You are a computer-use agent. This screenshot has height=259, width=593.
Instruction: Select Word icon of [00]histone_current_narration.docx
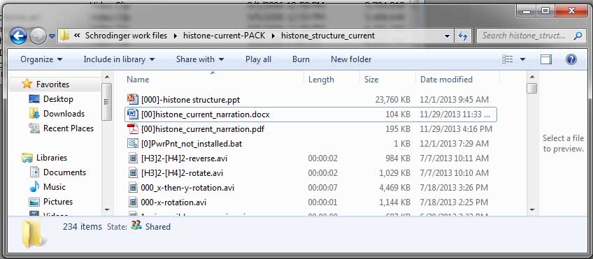132,114
